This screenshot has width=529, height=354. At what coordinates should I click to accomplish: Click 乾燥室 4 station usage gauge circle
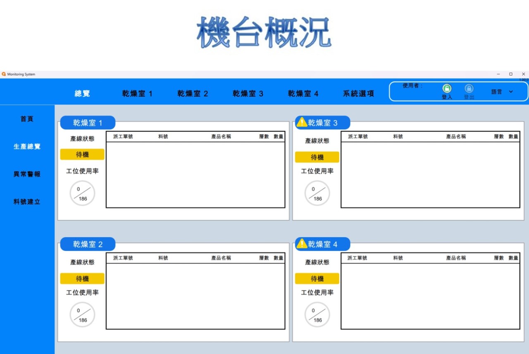coord(317,315)
